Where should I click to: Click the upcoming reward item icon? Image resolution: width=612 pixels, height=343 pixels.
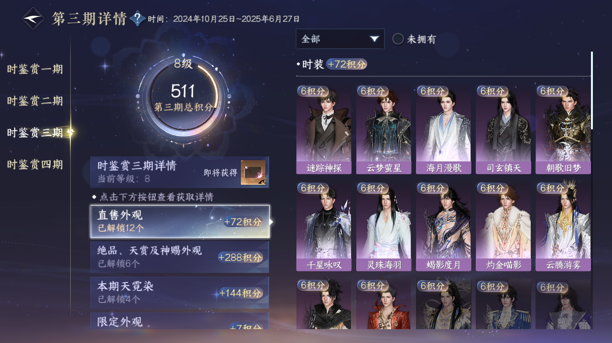253,172
